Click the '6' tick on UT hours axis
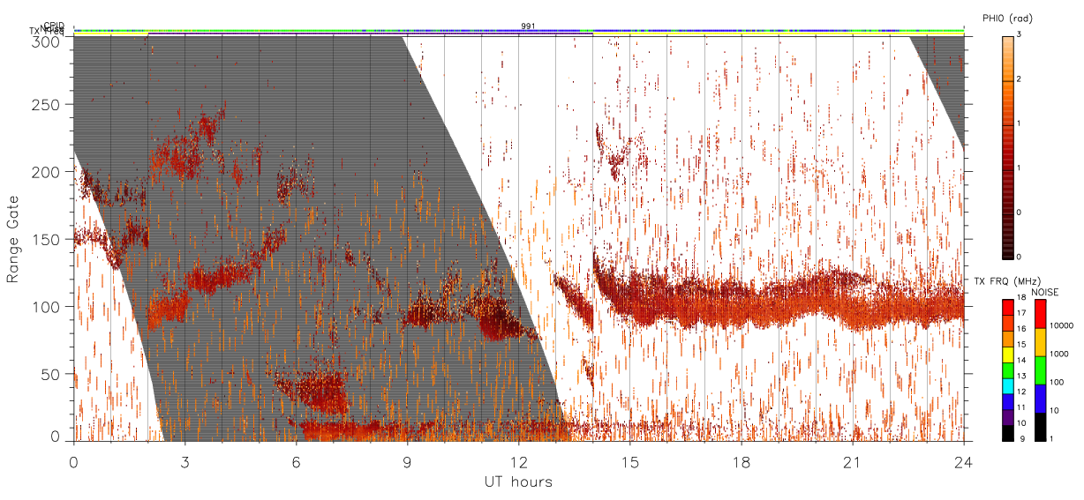1084x500 pixels. [x=297, y=462]
